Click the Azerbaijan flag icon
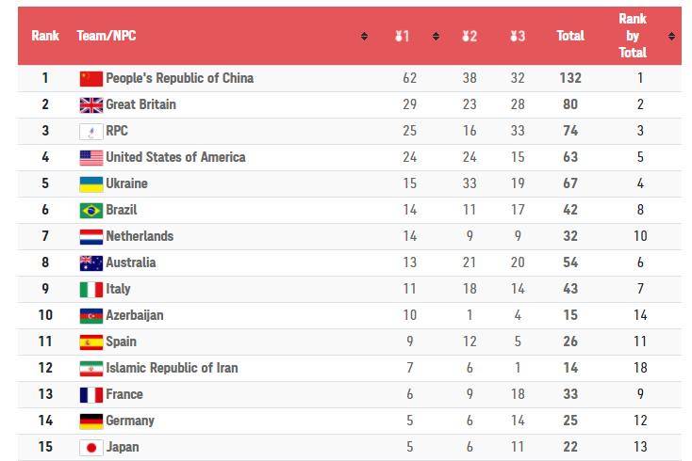The image size is (692, 461). [91, 316]
